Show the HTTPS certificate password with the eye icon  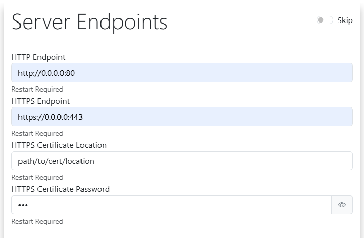[342, 205]
